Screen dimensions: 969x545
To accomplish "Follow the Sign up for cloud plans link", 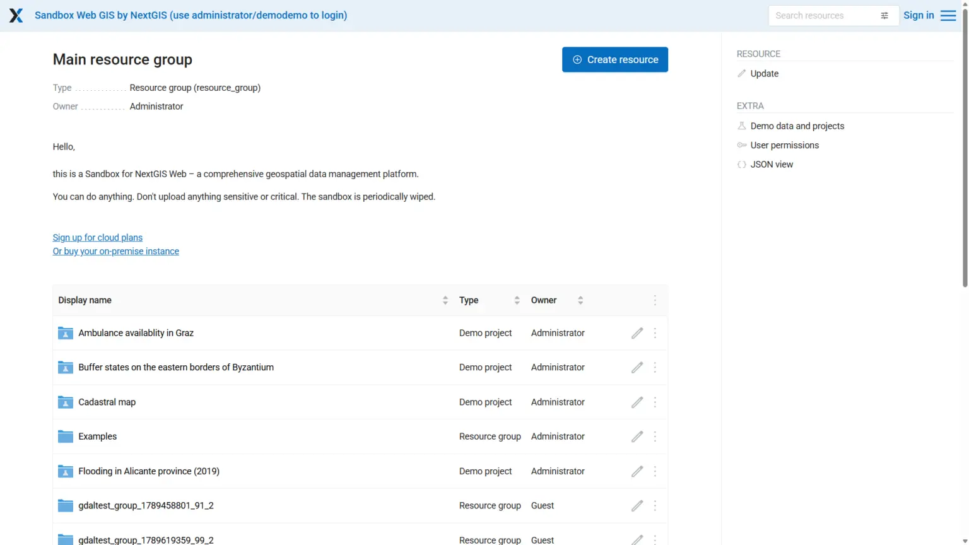I will [x=98, y=238].
